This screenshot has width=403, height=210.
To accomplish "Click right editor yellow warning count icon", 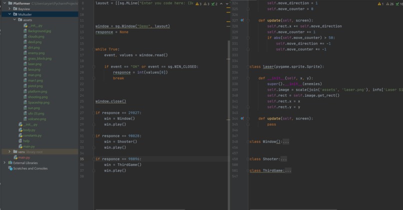I will click(379, 4).
